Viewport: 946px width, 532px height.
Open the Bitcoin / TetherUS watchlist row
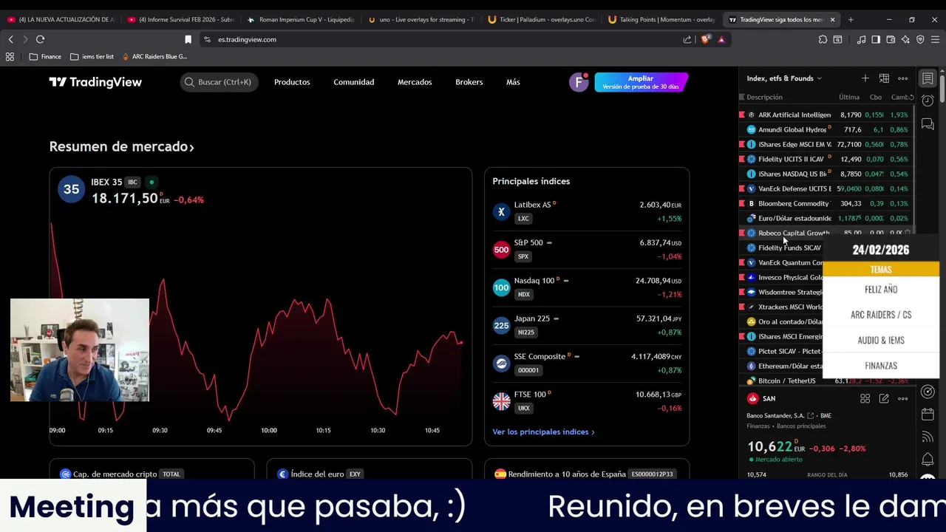coord(826,381)
